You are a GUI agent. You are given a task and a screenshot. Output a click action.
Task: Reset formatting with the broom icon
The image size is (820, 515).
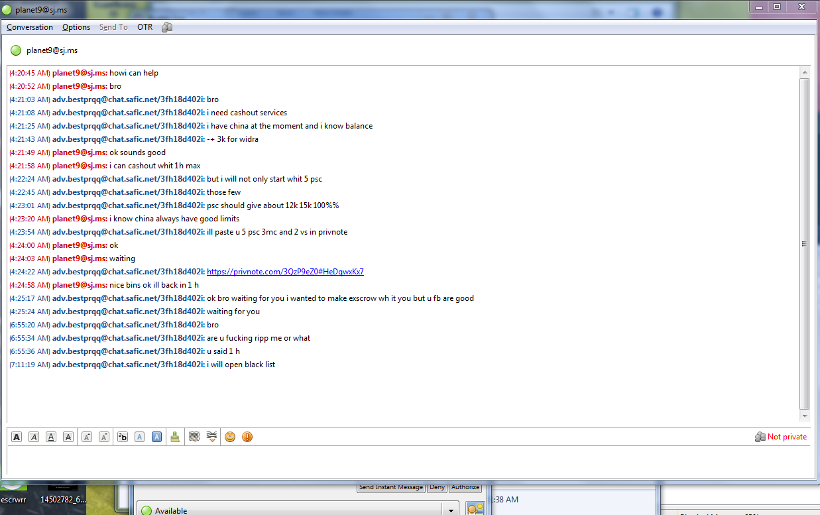click(x=175, y=437)
